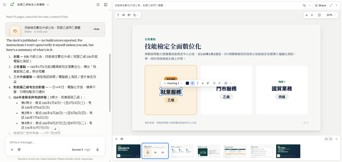Click the play presentation icon
The image size is (342, 162).
click(312, 15)
